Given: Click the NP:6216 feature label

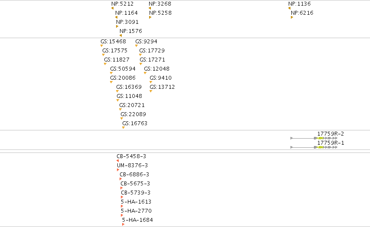Looking at the screenshot, I should pos(302,13).
